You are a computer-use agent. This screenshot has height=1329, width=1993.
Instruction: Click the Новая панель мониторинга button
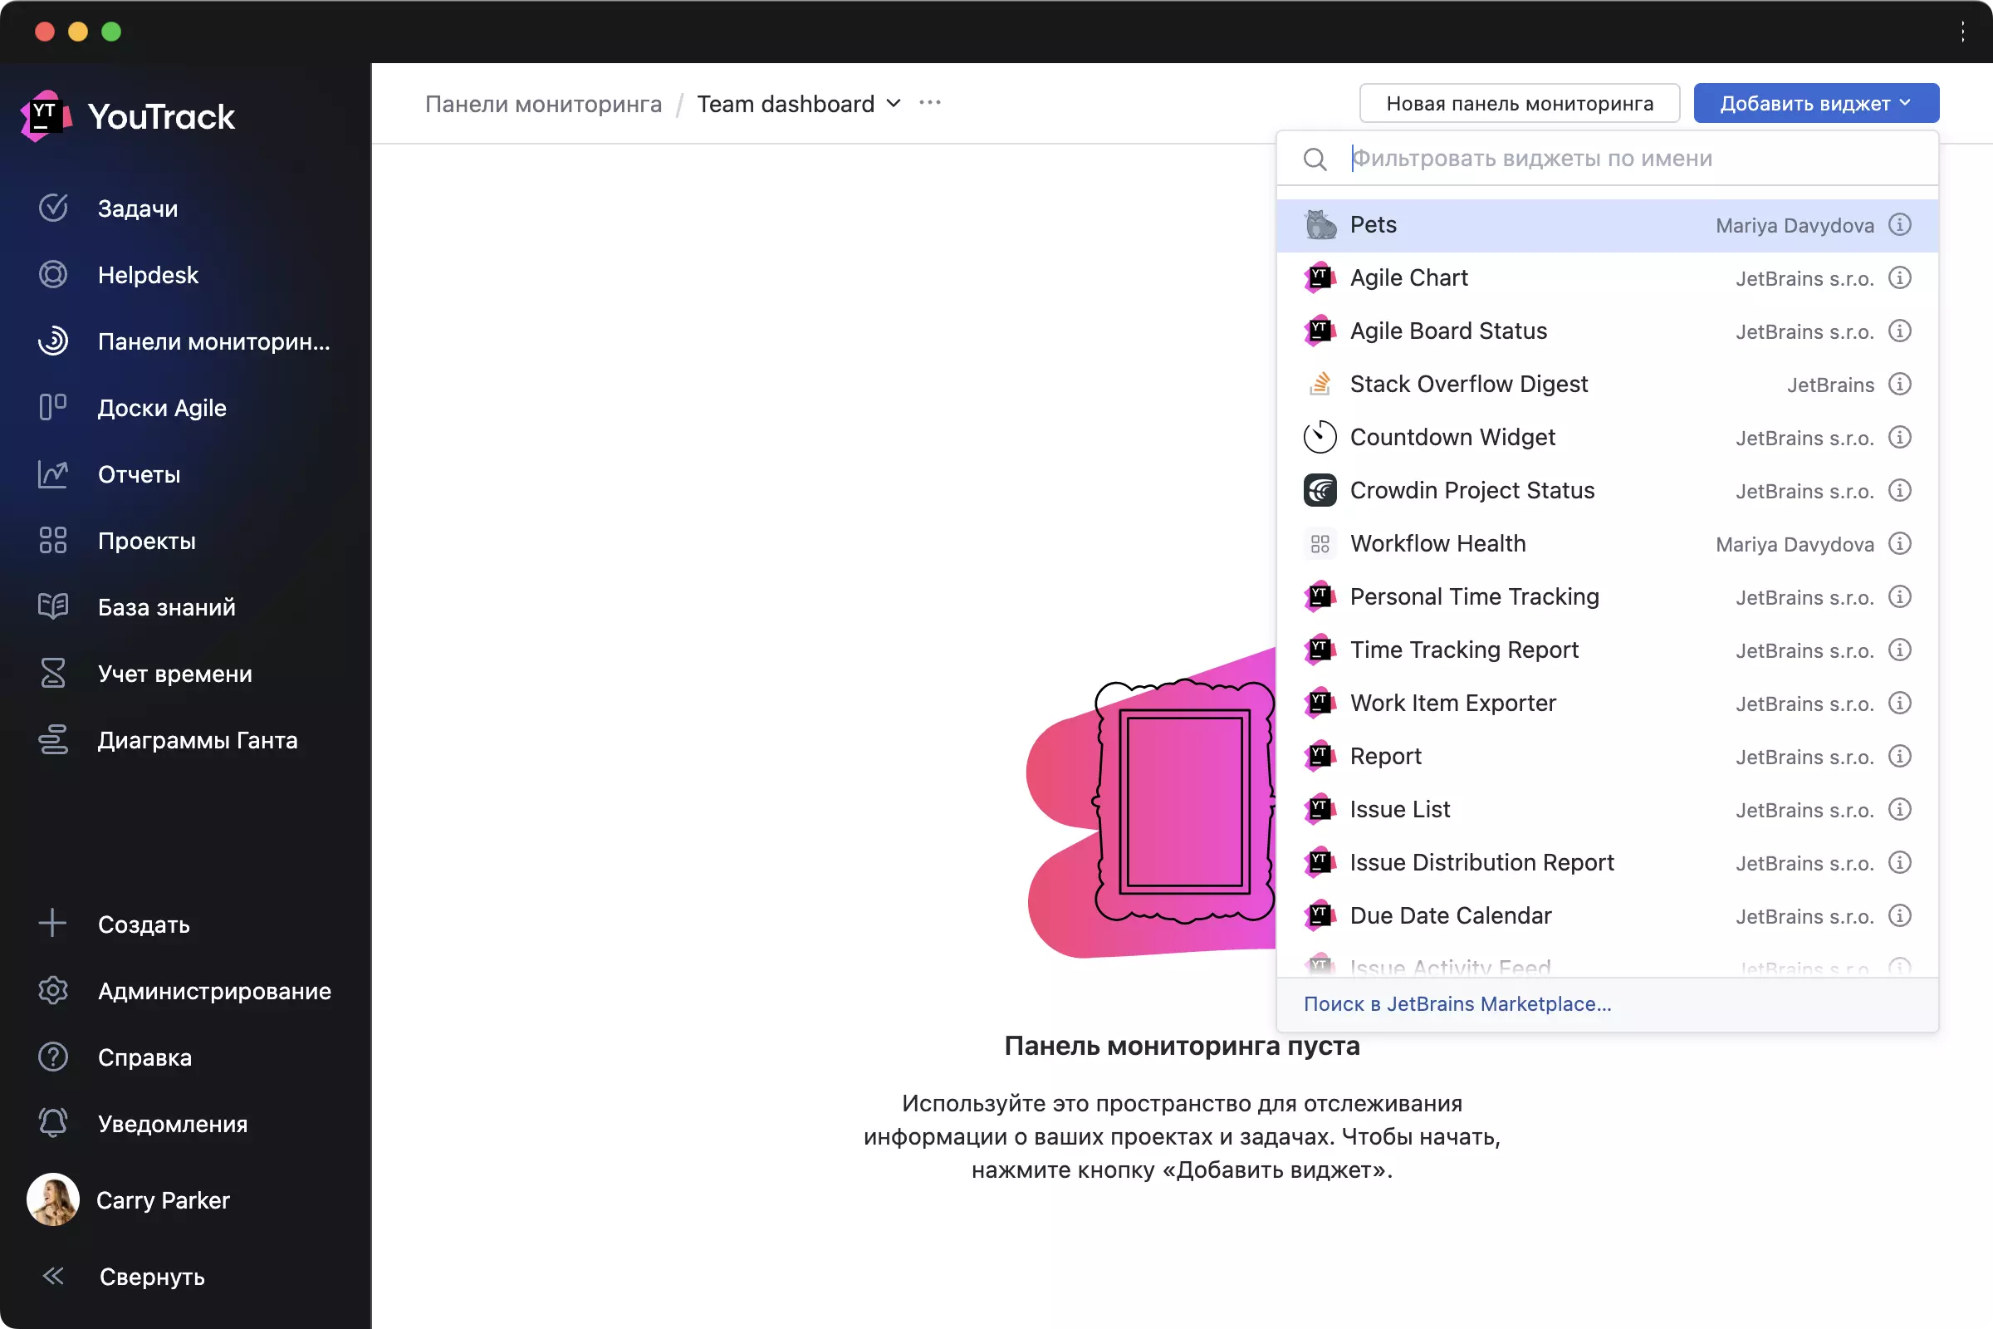pos(1520,102)
